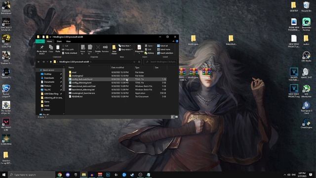316x178 pixels.
Task: Go up one folder level
Action: (x=51, y=62)
